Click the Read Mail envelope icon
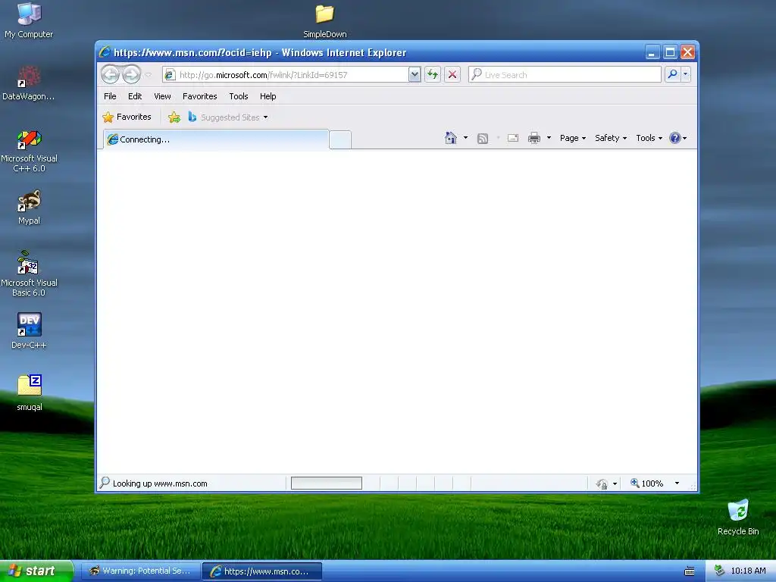 [x=513, y=138]
